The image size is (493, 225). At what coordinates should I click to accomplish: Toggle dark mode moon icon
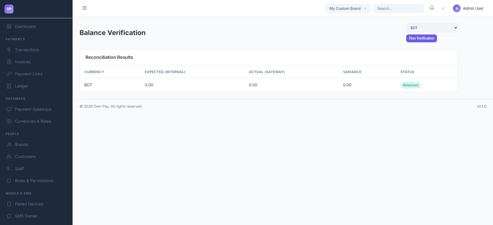point(443,8)
